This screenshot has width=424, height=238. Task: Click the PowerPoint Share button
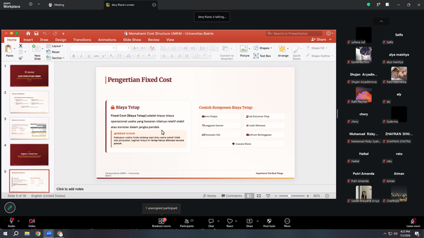[x=319, y=40]
